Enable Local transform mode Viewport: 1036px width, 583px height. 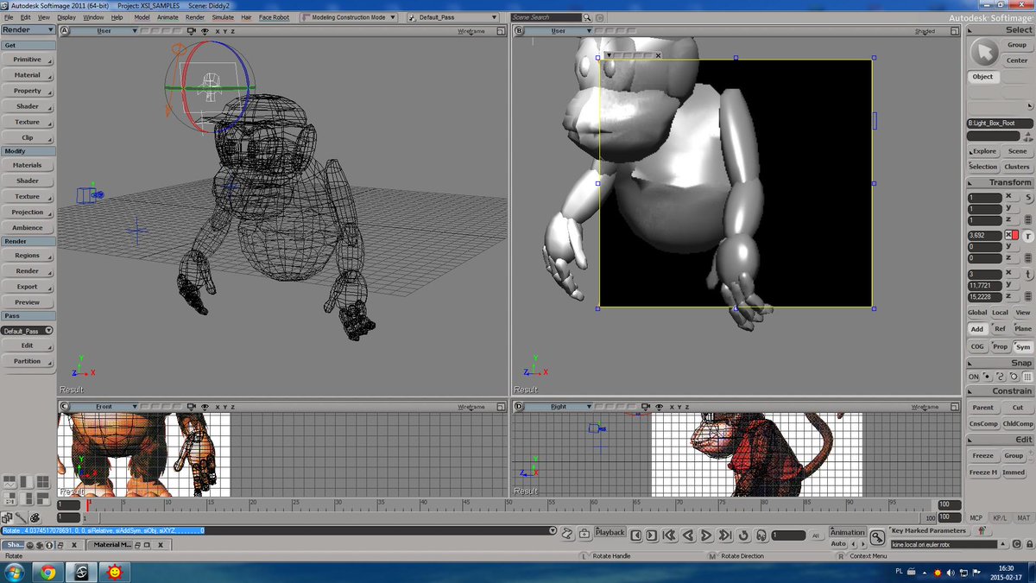tap(1000, 313)
